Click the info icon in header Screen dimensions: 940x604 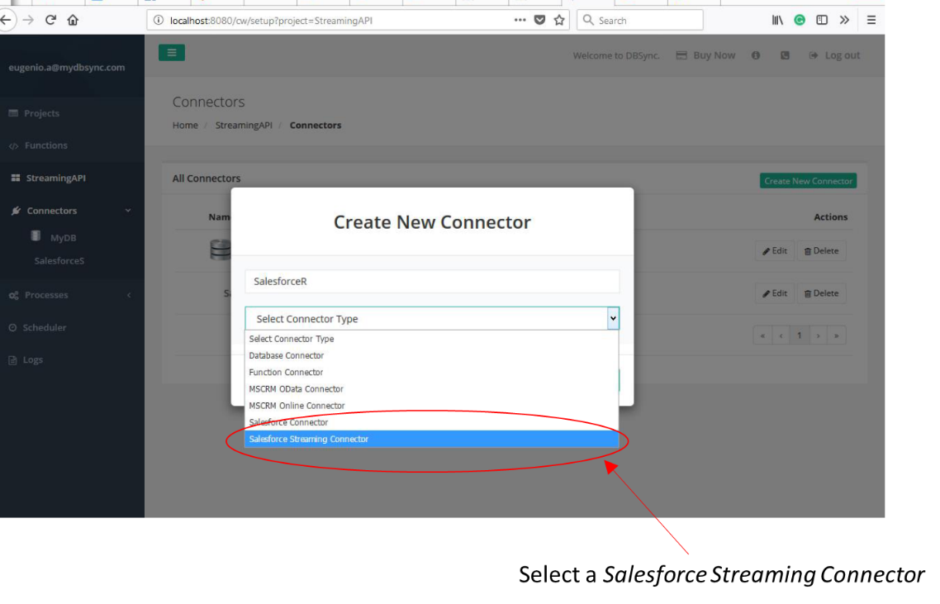pyautogui.click(x=756, y=55)
